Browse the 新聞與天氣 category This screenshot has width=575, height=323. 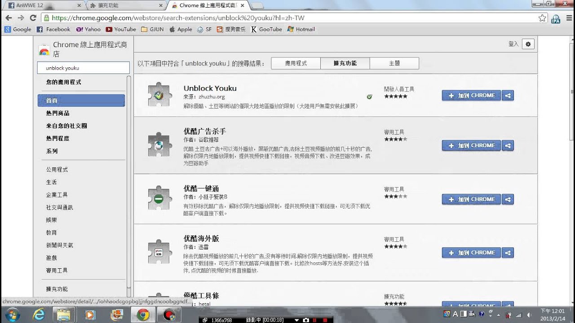pyautogui.click(x=59, y=245)
